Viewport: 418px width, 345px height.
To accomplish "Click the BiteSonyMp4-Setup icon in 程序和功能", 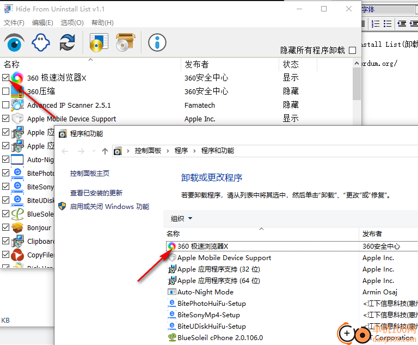I will click(172, 315).
